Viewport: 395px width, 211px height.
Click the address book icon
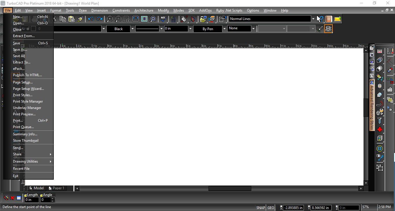click(x=328, y=19)
